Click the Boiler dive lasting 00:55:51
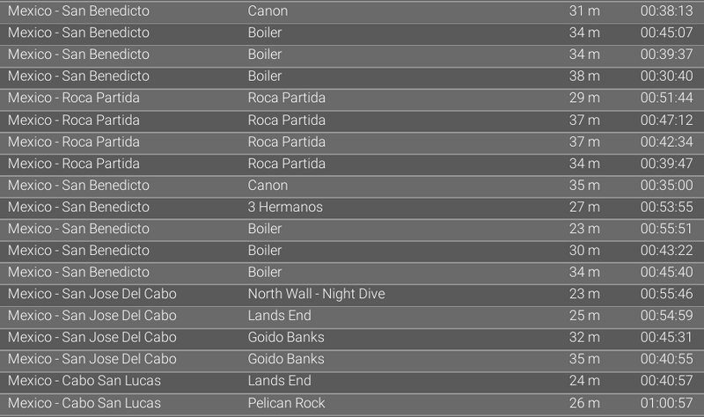The height and width of the screenshot is (417, 704). [265, 229]
